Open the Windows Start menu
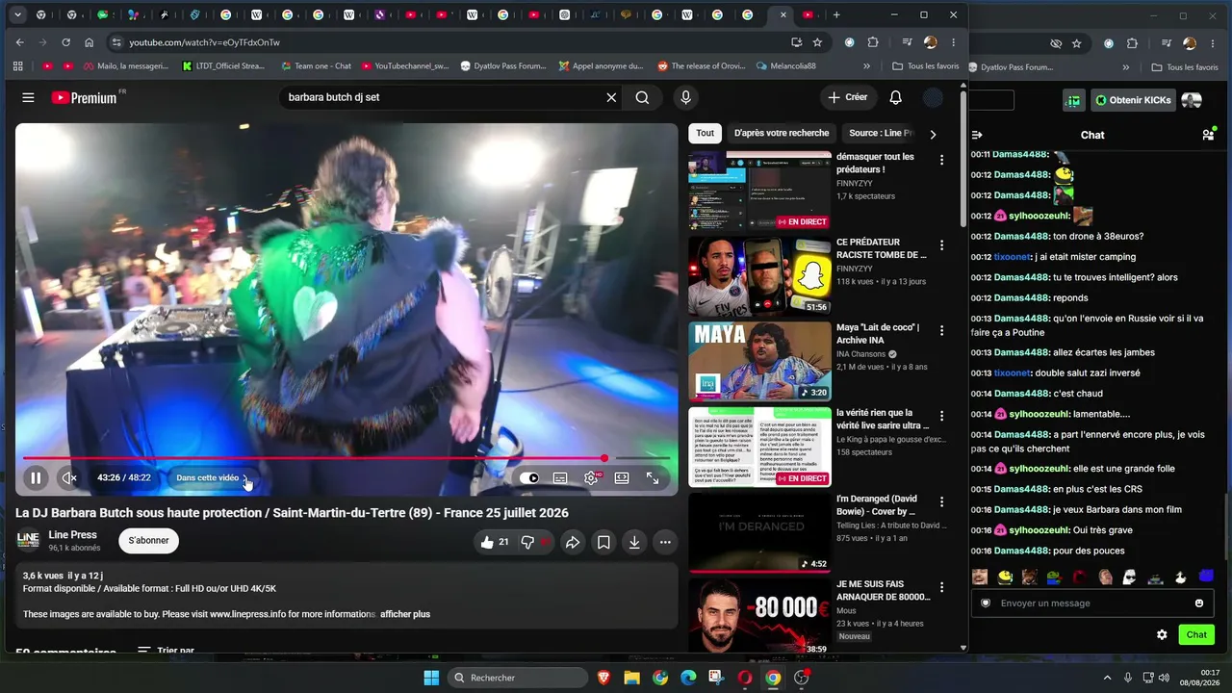The image size is (1232, 693). [x=431, y=678]
